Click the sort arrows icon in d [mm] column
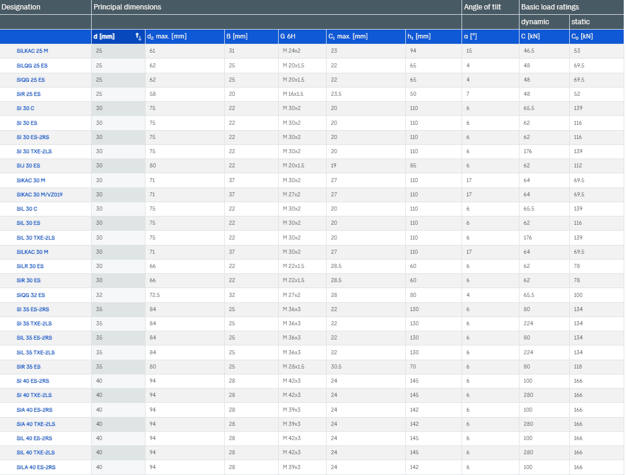 [x=138, y=37]
